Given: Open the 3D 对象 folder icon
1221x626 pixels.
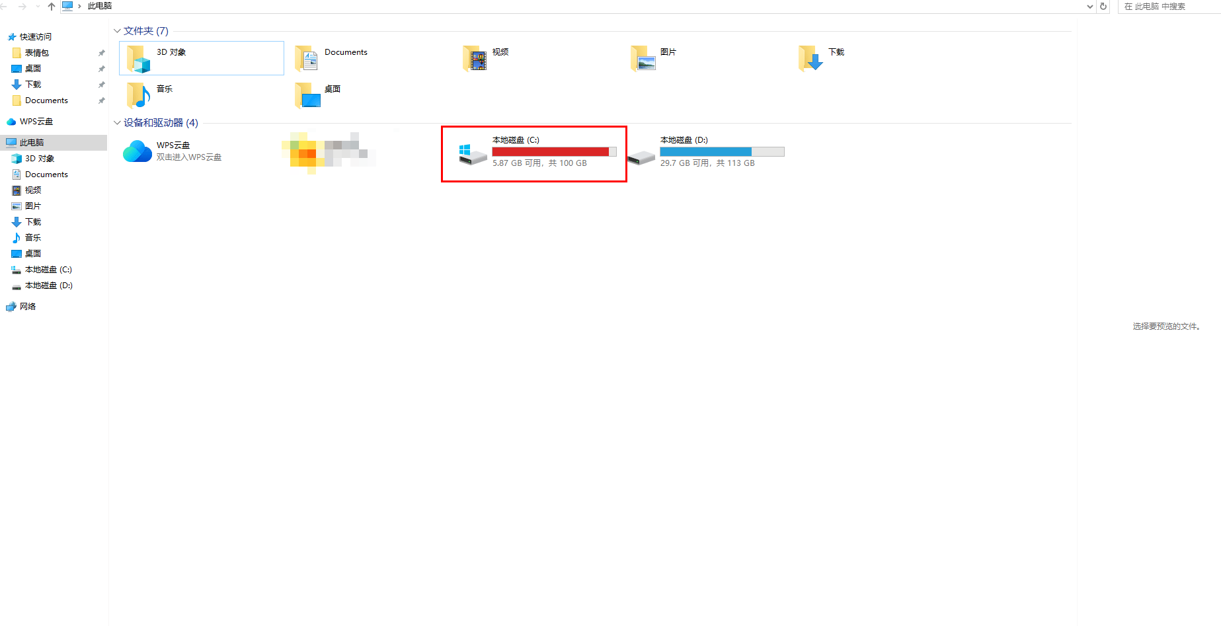Looking at the screenshot, I should click(139, 59).
